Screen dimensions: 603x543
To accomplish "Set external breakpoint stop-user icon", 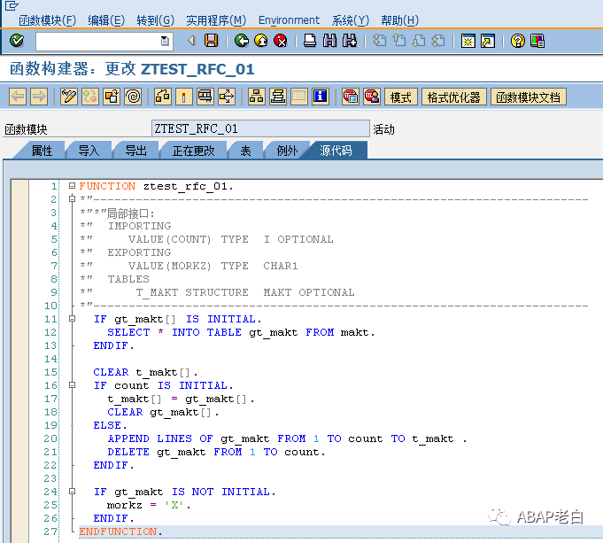I will click(x=372, y=97).
